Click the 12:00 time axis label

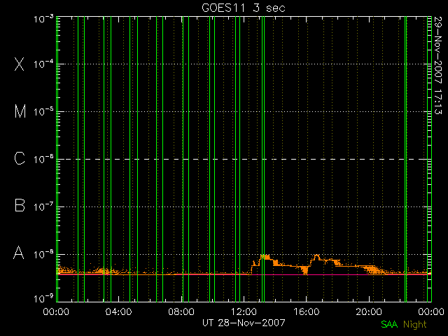point(244,311)
